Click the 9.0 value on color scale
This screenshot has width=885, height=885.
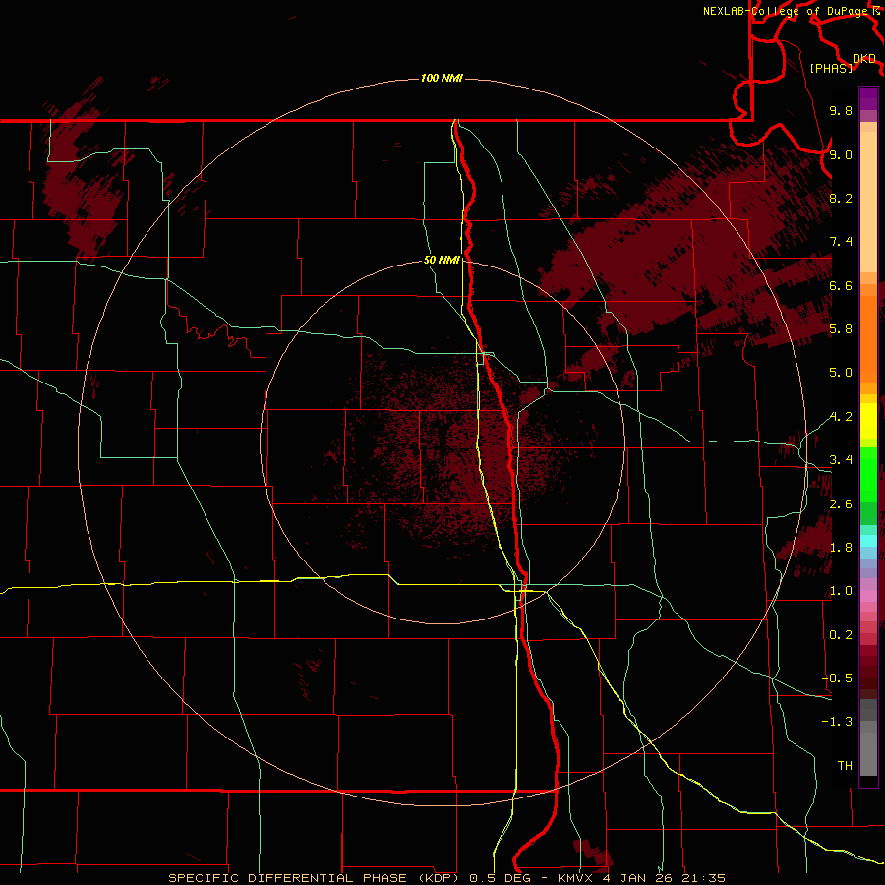click(841, 154)
